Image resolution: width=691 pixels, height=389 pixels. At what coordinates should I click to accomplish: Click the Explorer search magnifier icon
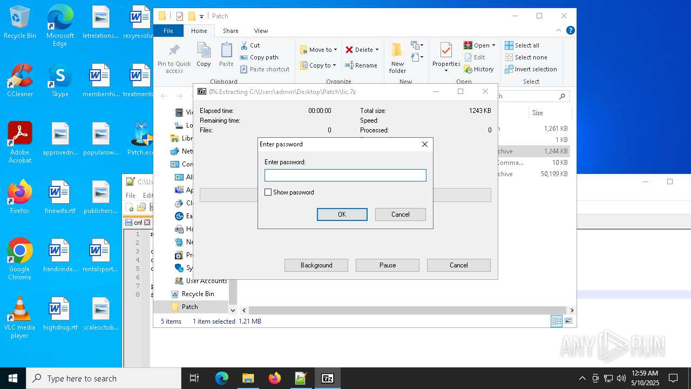562,96
